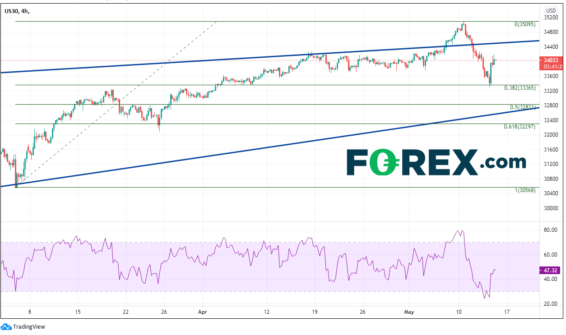Viewport: 566px width, 335px height.
Task: Click the US30 symbol name
Action: [x=12, y=10]
